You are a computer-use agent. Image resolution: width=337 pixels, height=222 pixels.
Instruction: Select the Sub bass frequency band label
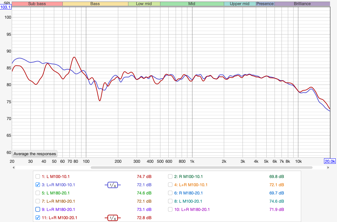pyautogui.click(x=37, y=4)
